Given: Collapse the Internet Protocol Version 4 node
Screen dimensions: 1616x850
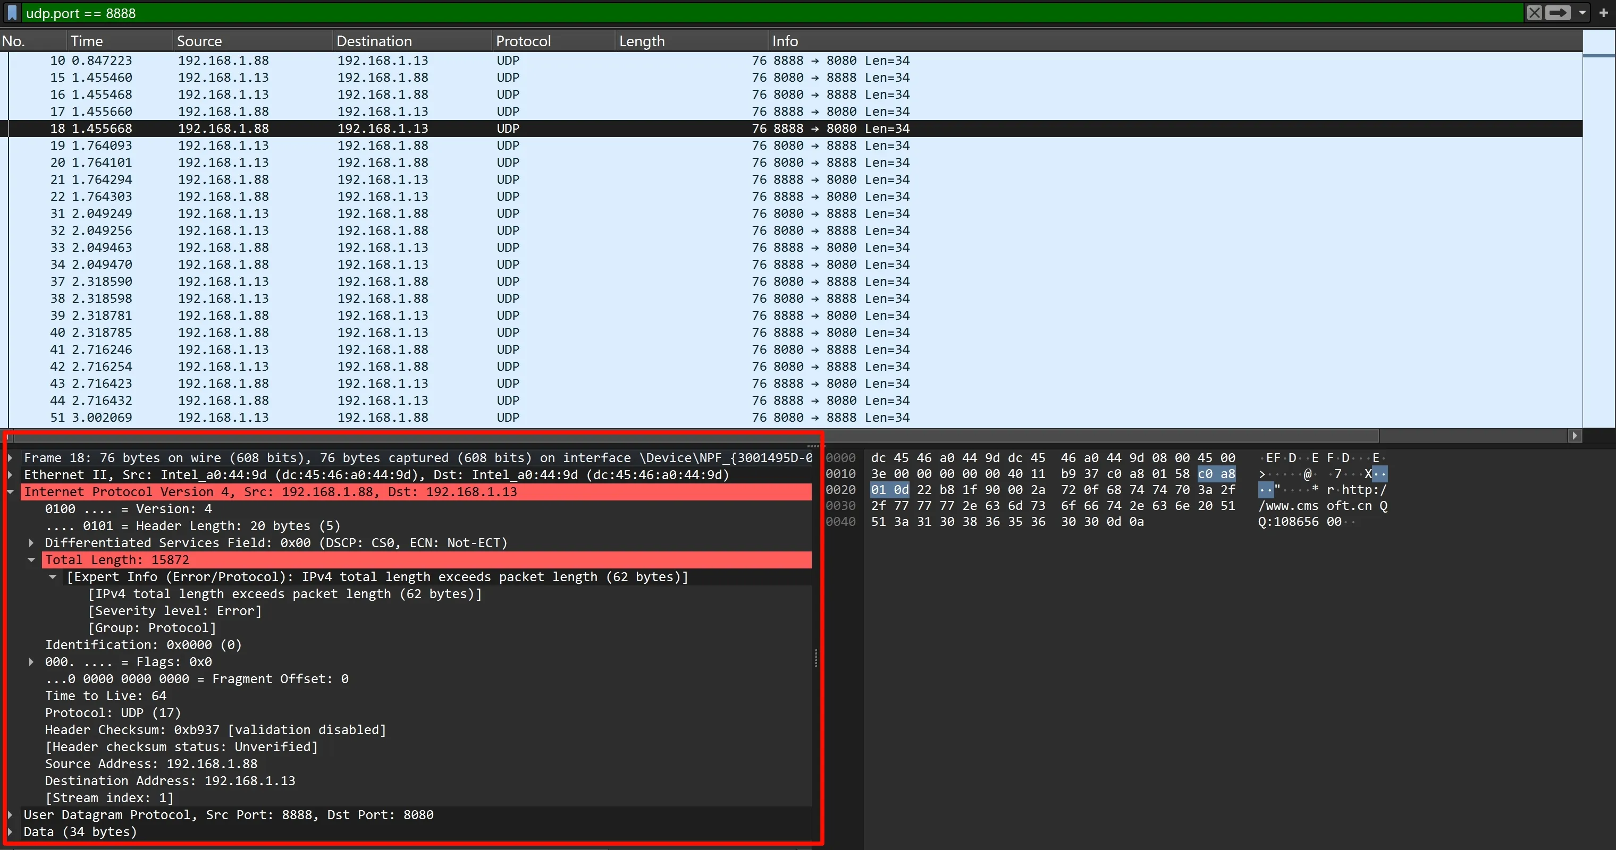Looking at the screenshot, I should [x=11, y=492].
